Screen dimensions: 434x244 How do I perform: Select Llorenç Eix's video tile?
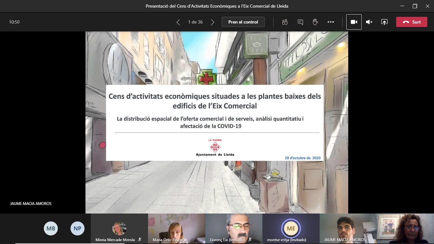coord(234,228)
